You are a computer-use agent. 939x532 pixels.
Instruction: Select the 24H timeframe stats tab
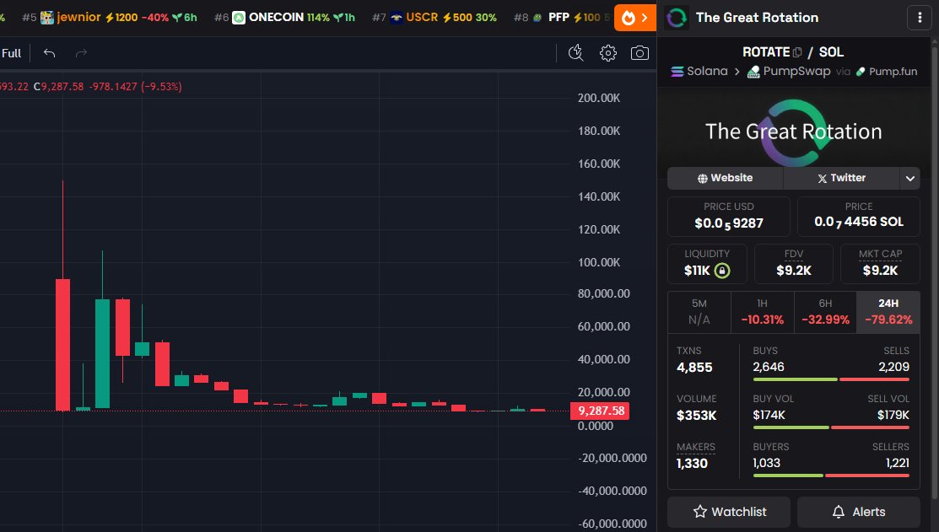pos(888,312)
